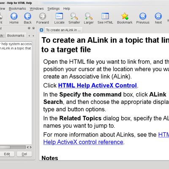Image resolution: width=169 pixels, height=169 pixels.
Task: Open the Windows menu
Action: (37, 8)
